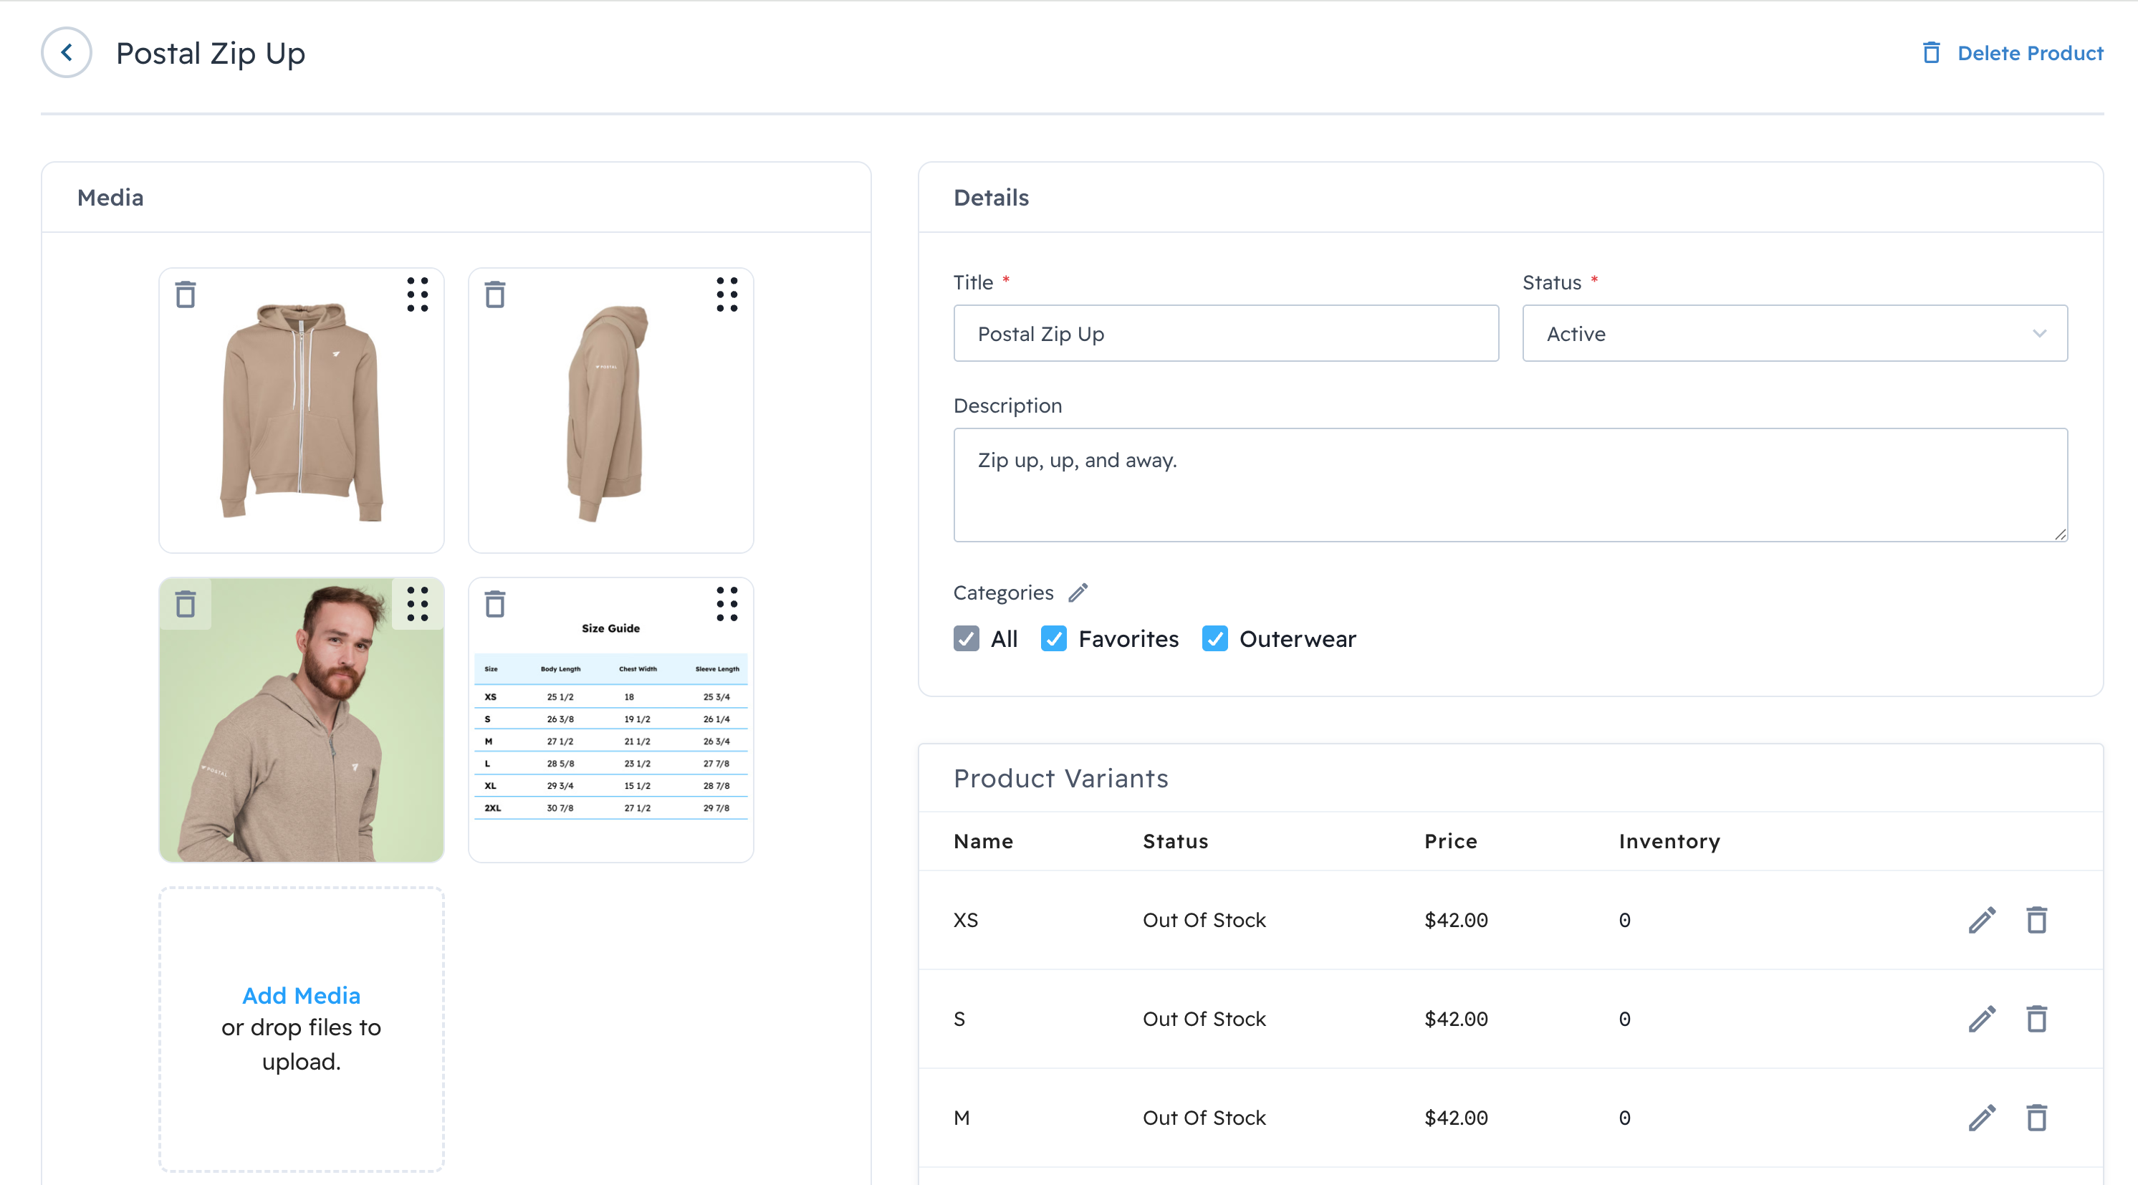
Task: Click trash icon on model photo
Action: click(185, 604)
